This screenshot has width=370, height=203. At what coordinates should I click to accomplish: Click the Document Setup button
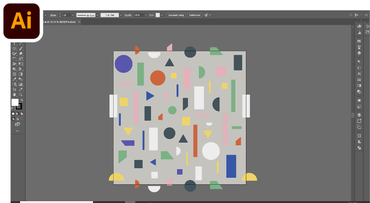click(176, 15)
